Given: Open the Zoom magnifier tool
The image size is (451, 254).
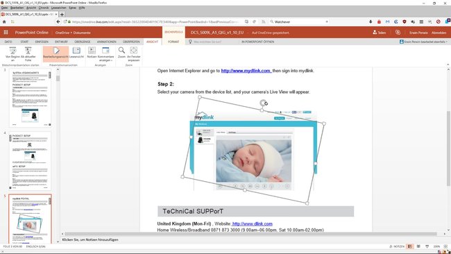Looking at the screenshot, I should (121, 54).
